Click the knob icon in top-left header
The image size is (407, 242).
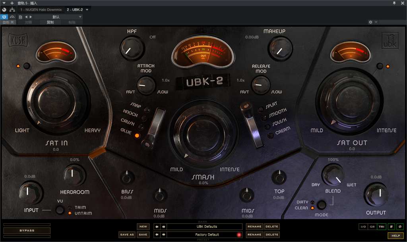(x=4, y=10)
